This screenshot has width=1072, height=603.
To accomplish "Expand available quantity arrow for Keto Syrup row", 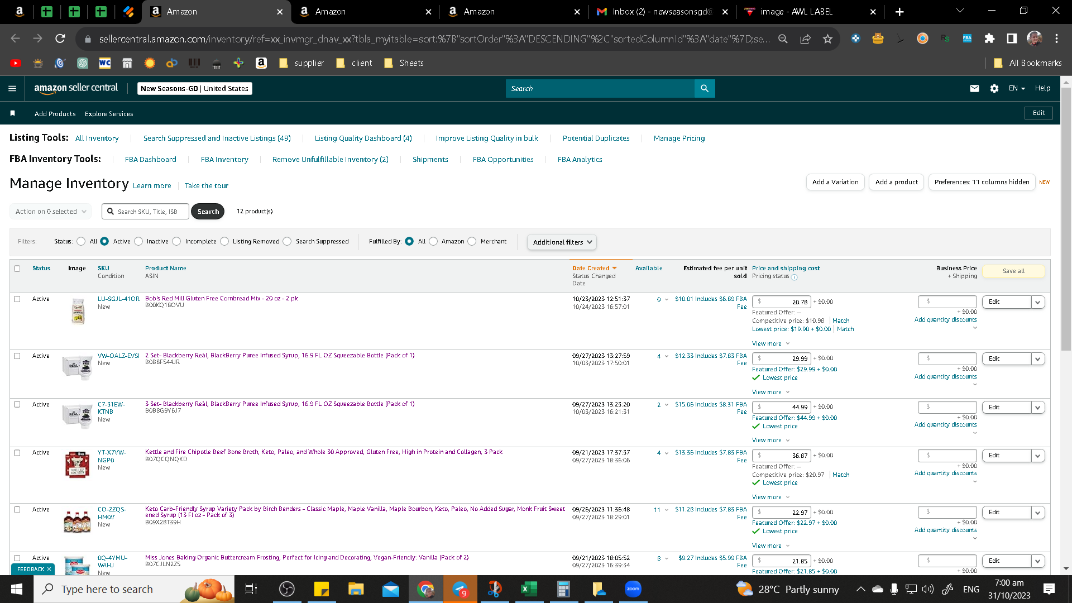I will point(667,510).
